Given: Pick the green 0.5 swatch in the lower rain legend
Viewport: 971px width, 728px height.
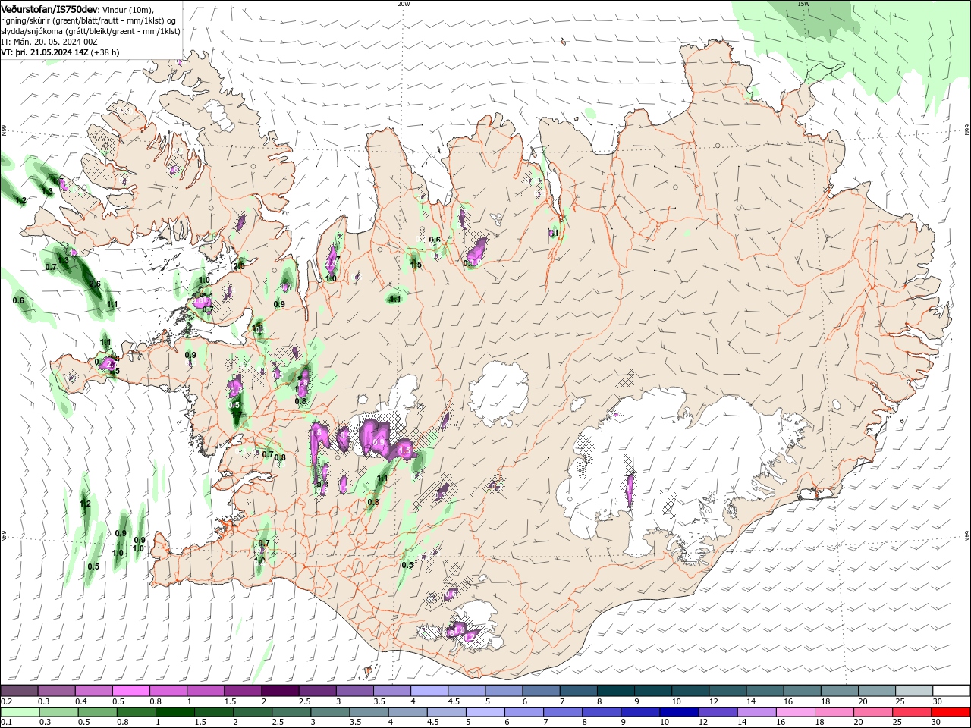Looking at the screenshot, I should (x=97, y=713).
